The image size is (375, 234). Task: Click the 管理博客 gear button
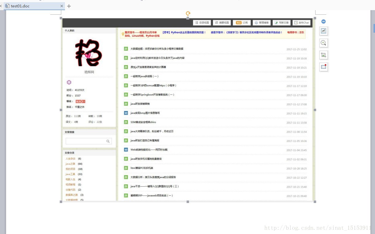[x=262, y=23]
